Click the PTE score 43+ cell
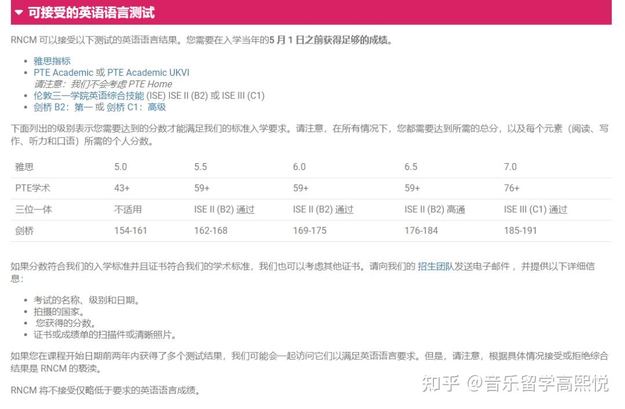Image resolution: width=625 pixels, height=409 pixels. tap(122, 188)
